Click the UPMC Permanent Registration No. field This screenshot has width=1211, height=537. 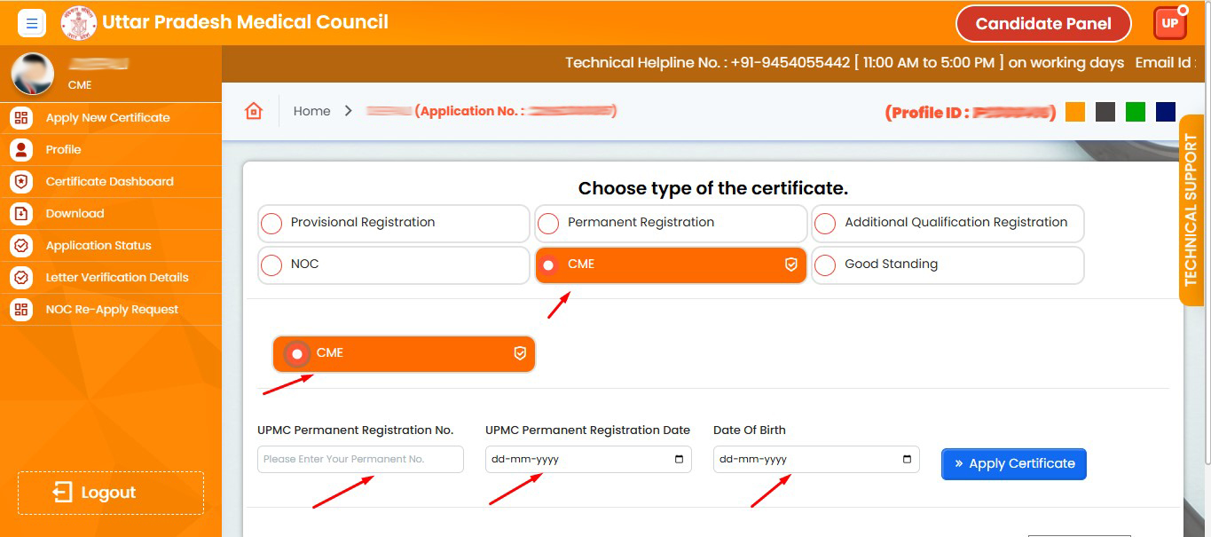[x=360, y=460]
